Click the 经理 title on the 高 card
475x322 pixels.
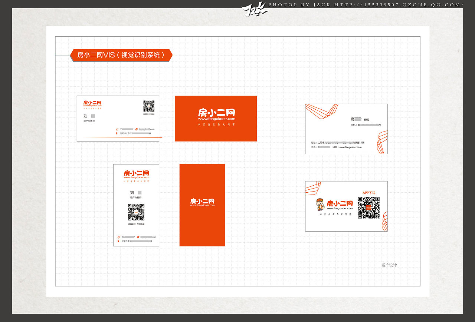(367, 120)
